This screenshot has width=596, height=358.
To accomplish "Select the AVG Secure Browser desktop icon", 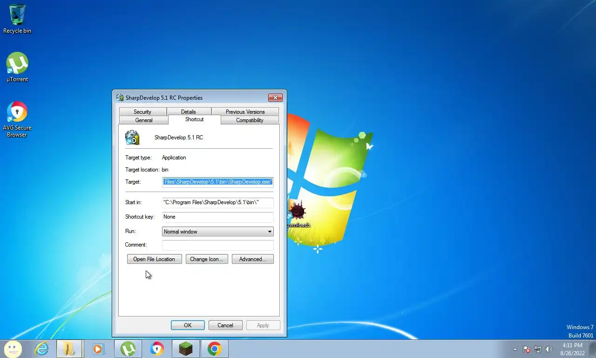I will click(x=17, y=119).
